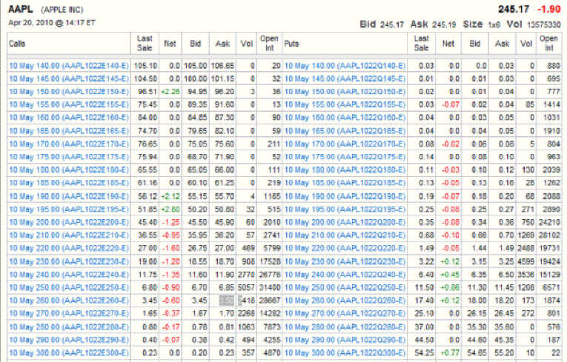Open the 10 May 300.00 put option
Image resolution: width=567 pixels, height=362 pixels.
(x=346, y=353)
